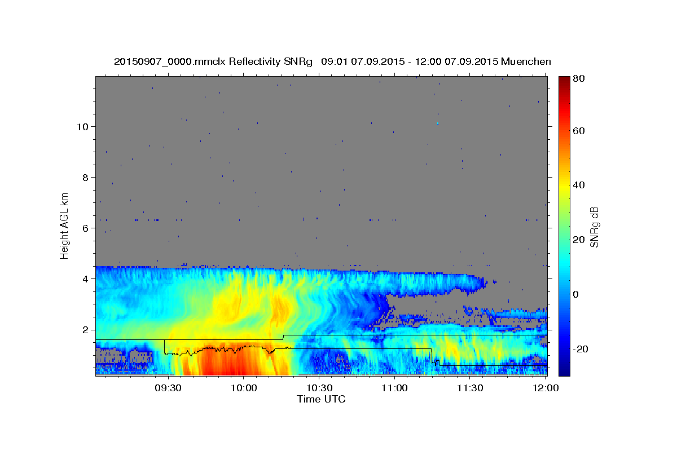This screenshot has height=451, width=677.
Task: Click the 09:30 time tick label
Action: pos(168,388)
